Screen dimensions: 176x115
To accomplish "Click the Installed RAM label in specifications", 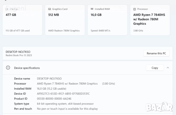I will click(x=23, y=89).
